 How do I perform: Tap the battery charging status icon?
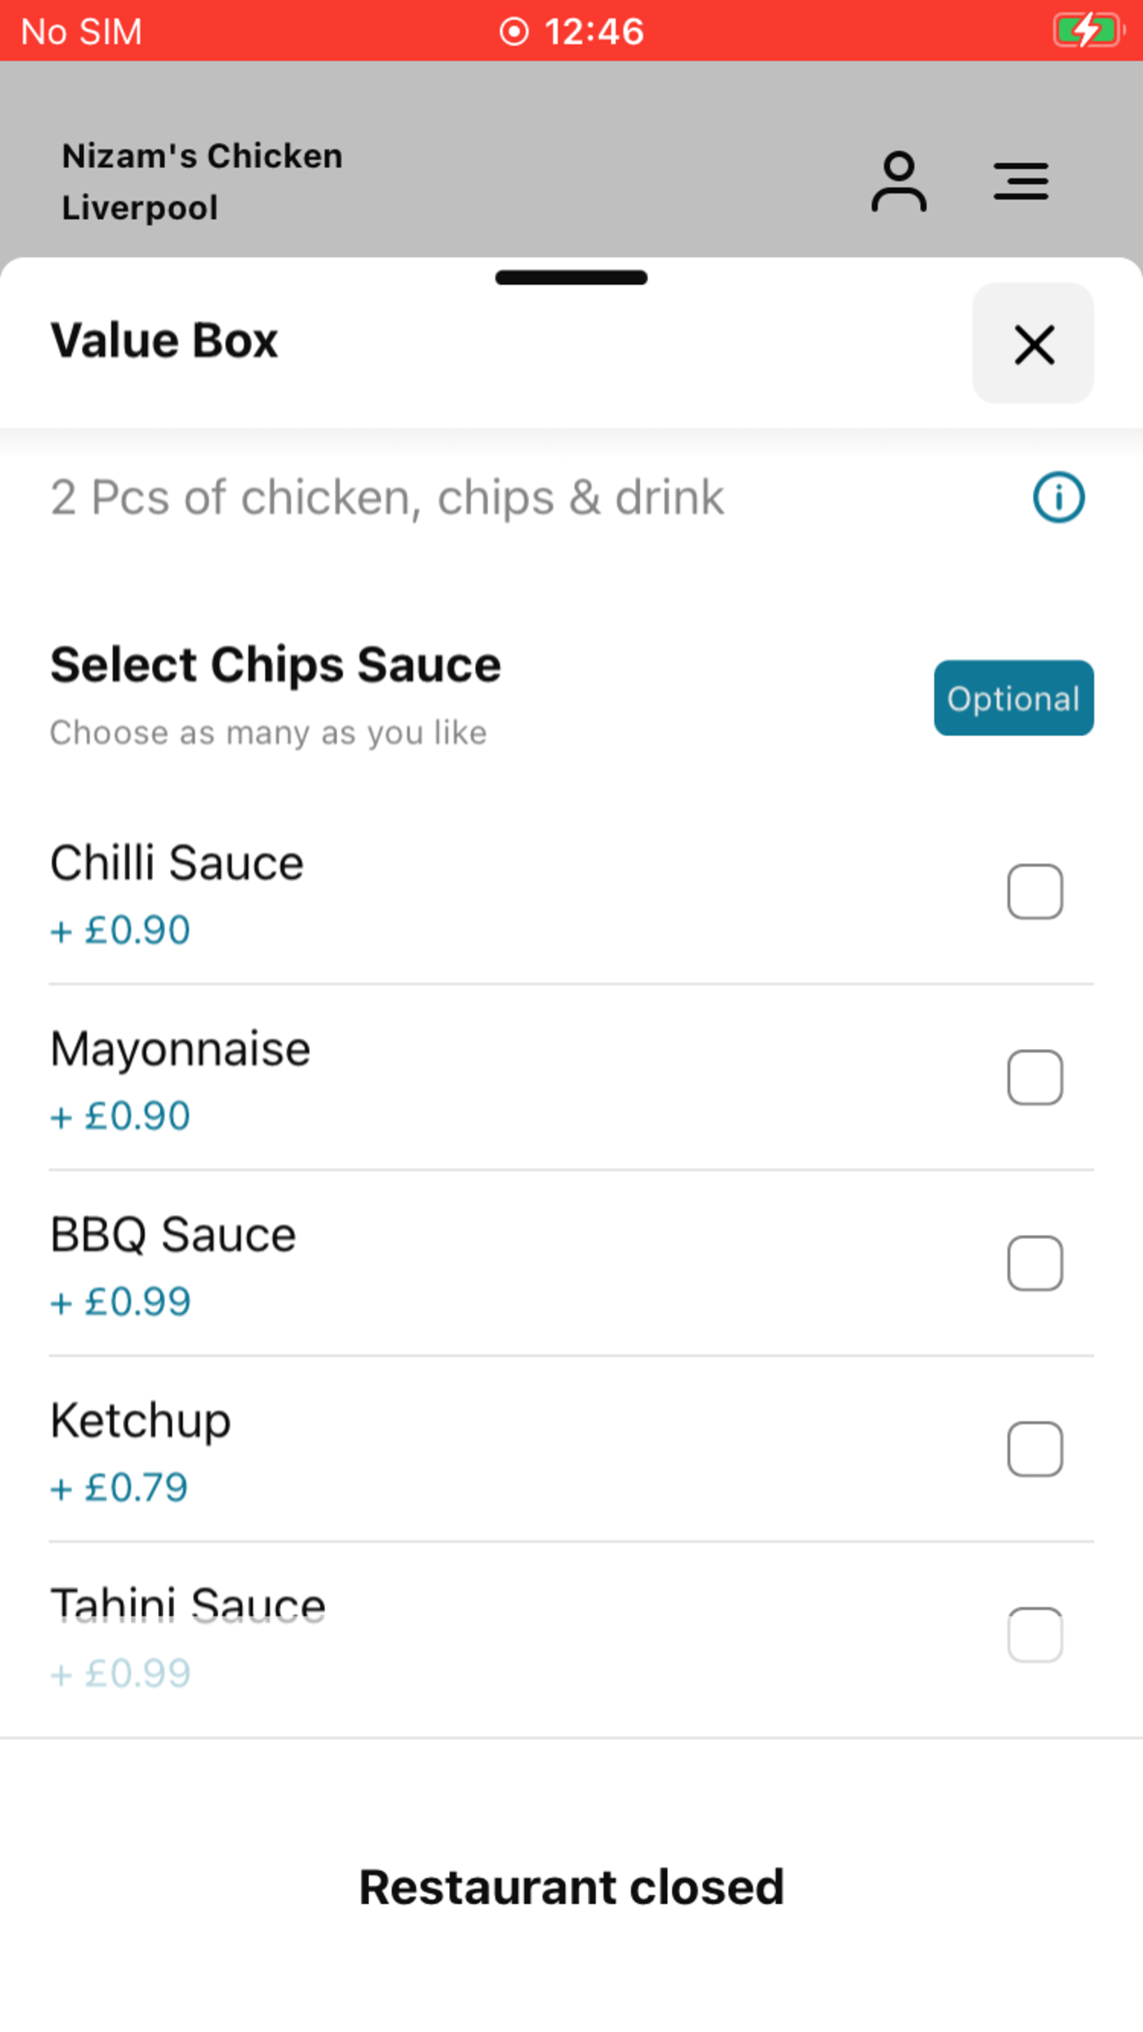click(1089, 30)
